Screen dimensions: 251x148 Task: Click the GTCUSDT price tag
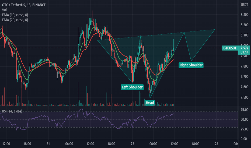230,48
